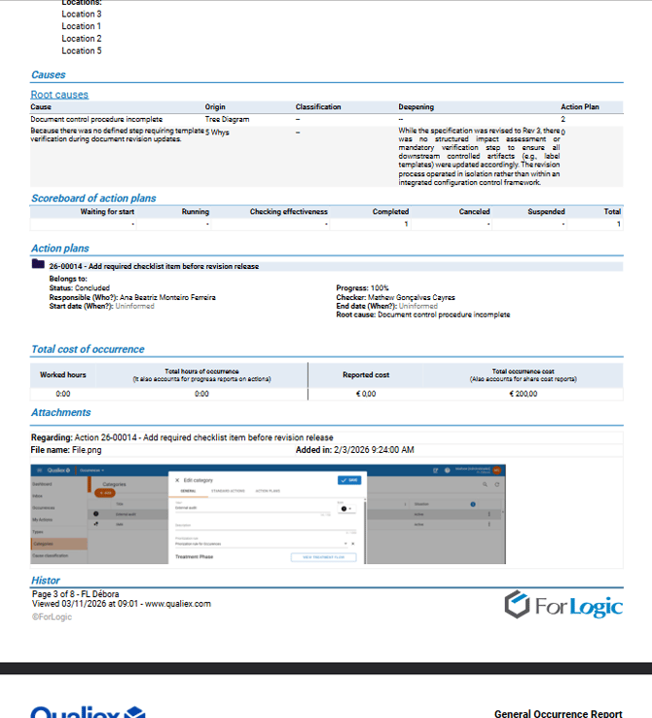
Task: Click the Attachments section heading
Action: point(61,413)
